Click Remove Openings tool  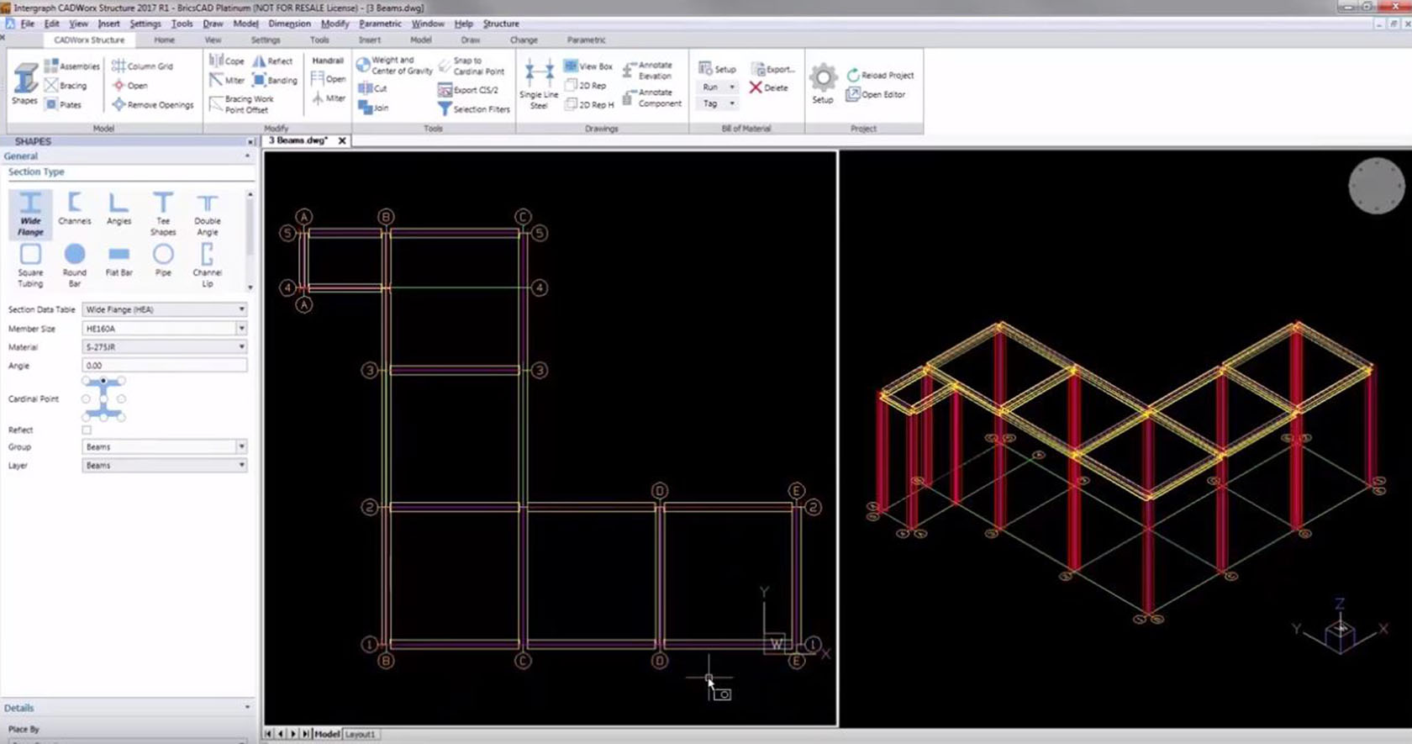(152, 104)
